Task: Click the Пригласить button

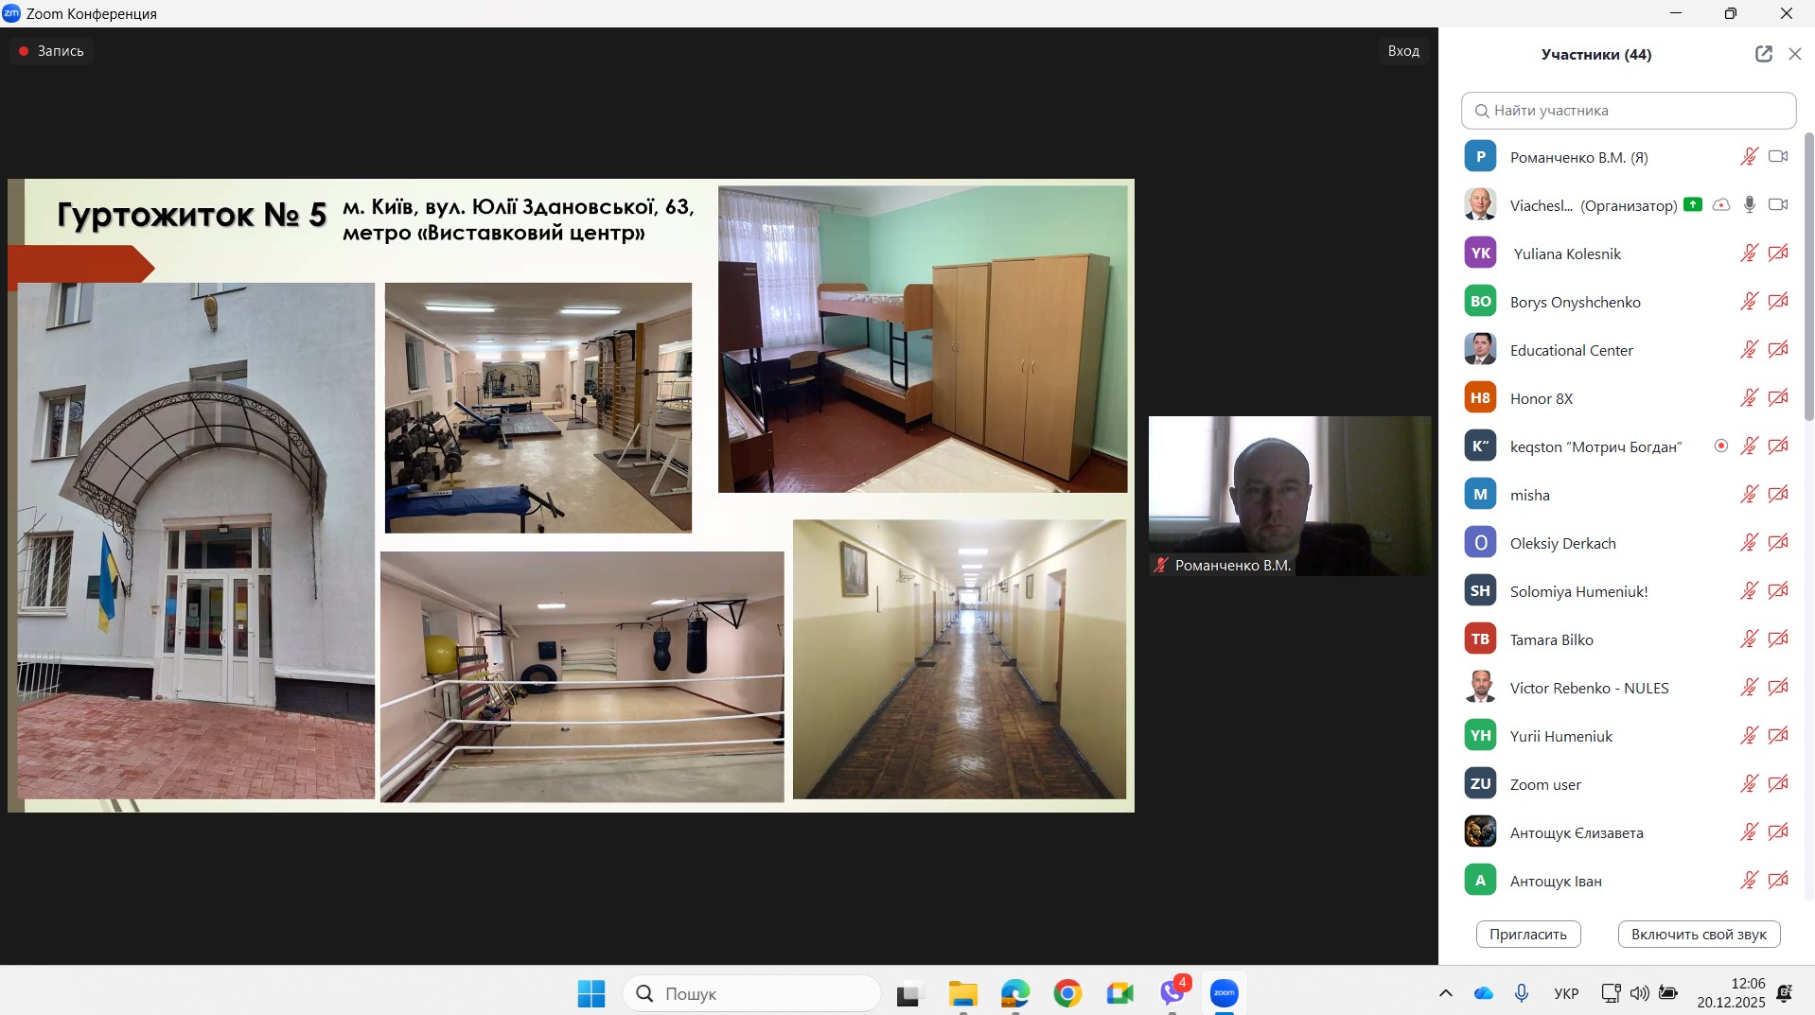Action: click(x=1527, y=934)
